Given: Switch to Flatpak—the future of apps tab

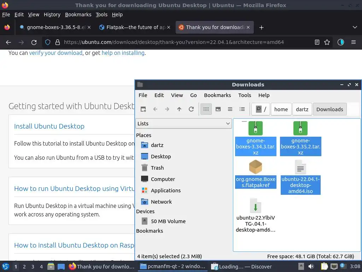Looking at the screenshot, I should [x=135, y=27].
